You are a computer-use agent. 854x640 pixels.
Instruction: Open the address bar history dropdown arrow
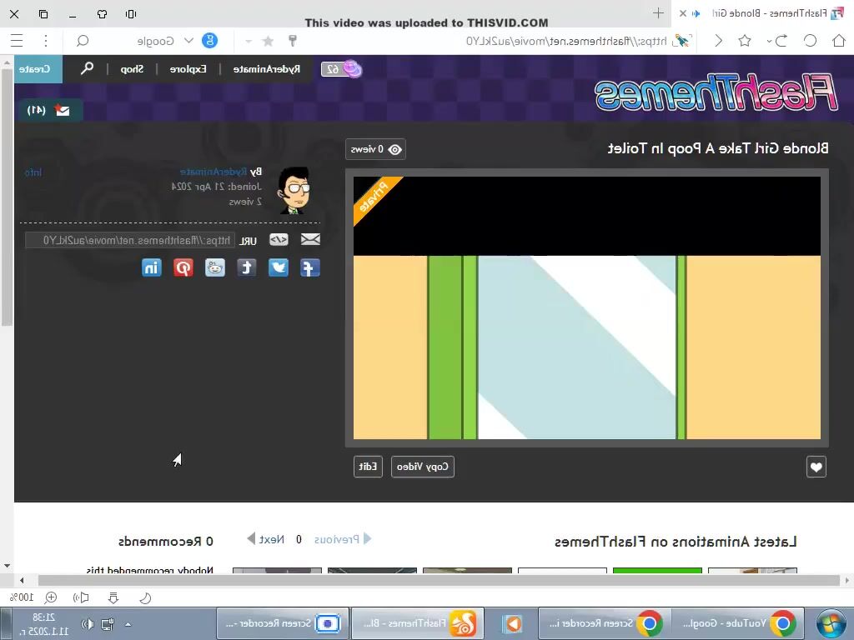pos(249,42)
